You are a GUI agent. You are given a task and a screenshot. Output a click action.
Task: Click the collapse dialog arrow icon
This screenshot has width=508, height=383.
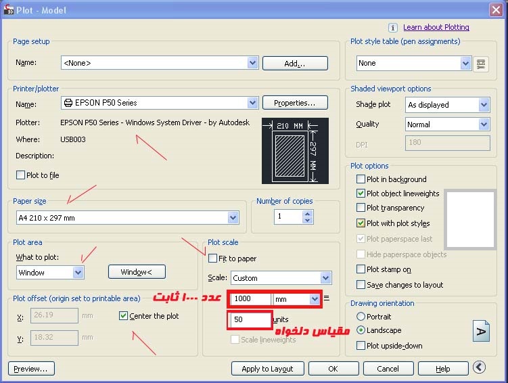click(479, 368)
